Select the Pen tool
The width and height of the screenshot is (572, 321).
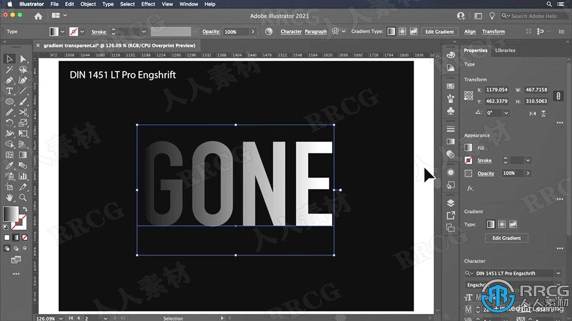(9, 80)
